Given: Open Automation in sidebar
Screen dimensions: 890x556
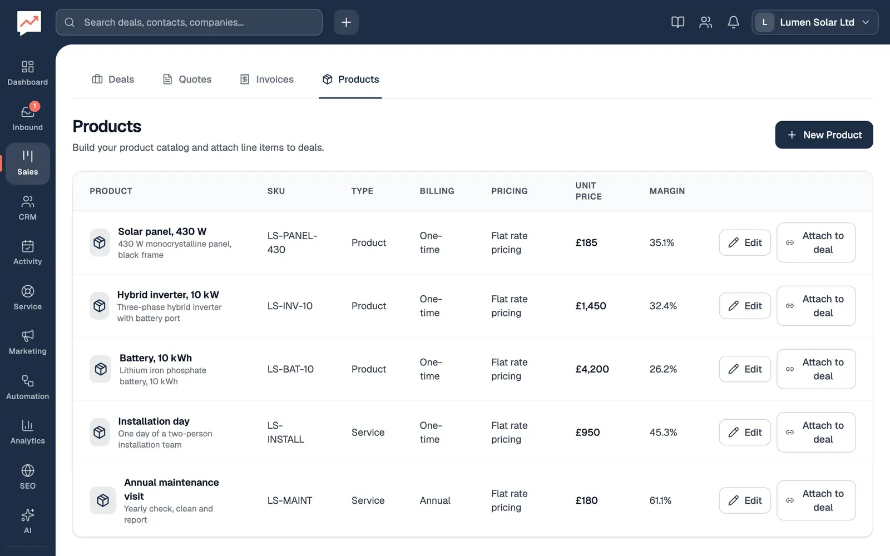Looking at the screenshot, I should click(x=27, y=388).
